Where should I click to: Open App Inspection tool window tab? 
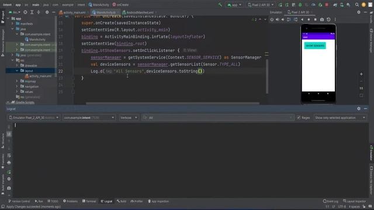pyautogui.click(x=158, y=201)
